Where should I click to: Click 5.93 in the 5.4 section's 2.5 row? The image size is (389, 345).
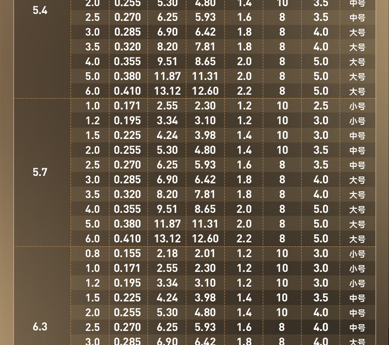[205, 17]
